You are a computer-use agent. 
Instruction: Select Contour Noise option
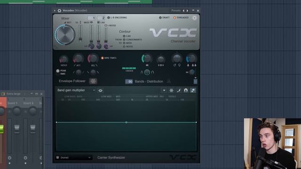pyautogui.click(x=128, y=46)
